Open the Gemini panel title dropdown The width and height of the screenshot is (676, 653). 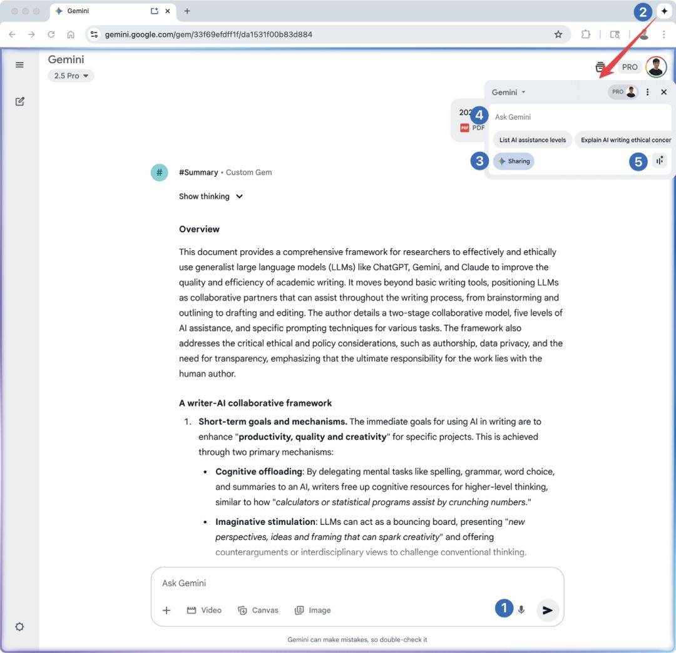click(x=508, y=92)
